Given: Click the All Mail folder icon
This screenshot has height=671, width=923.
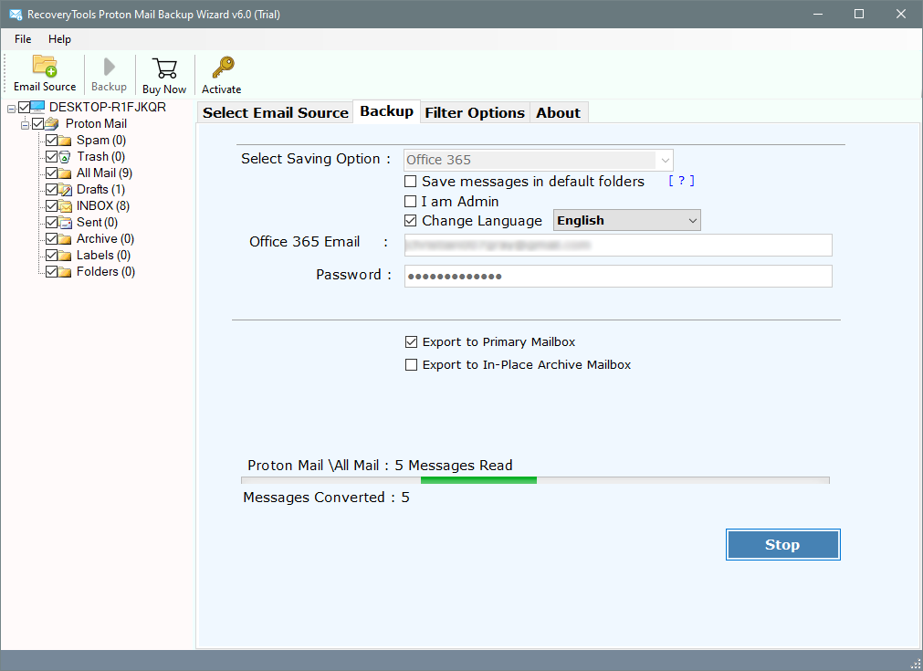Looking at the screenshot, I should 65,173.
